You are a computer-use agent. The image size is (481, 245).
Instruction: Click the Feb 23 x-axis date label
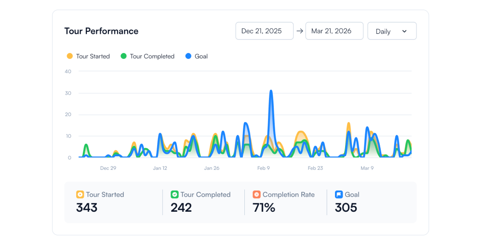315,168
